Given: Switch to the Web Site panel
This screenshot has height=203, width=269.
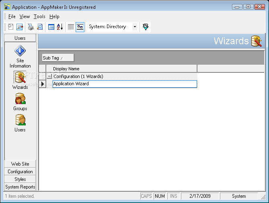Looking at the screenshot, I should pos(20,164).
